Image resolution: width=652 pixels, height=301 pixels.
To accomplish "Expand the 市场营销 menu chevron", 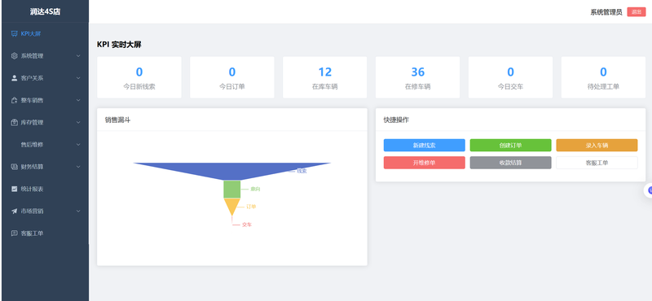I will pos(78,211).
